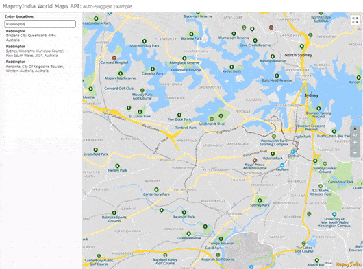Screen dimensions: 363x269
Task: Click the Sydney Park green marker
Action: 260,200
